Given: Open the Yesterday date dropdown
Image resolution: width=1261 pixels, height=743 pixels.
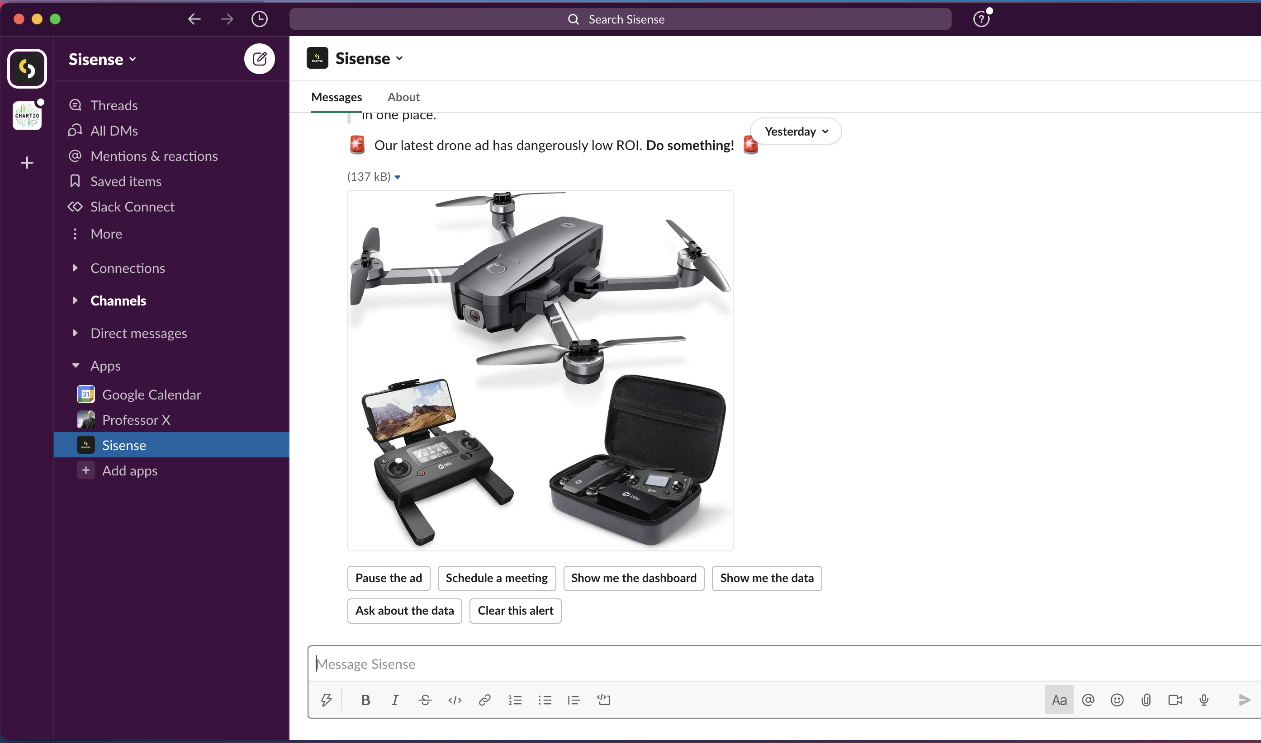Looking at the screenshot, I should click(796, 131).
